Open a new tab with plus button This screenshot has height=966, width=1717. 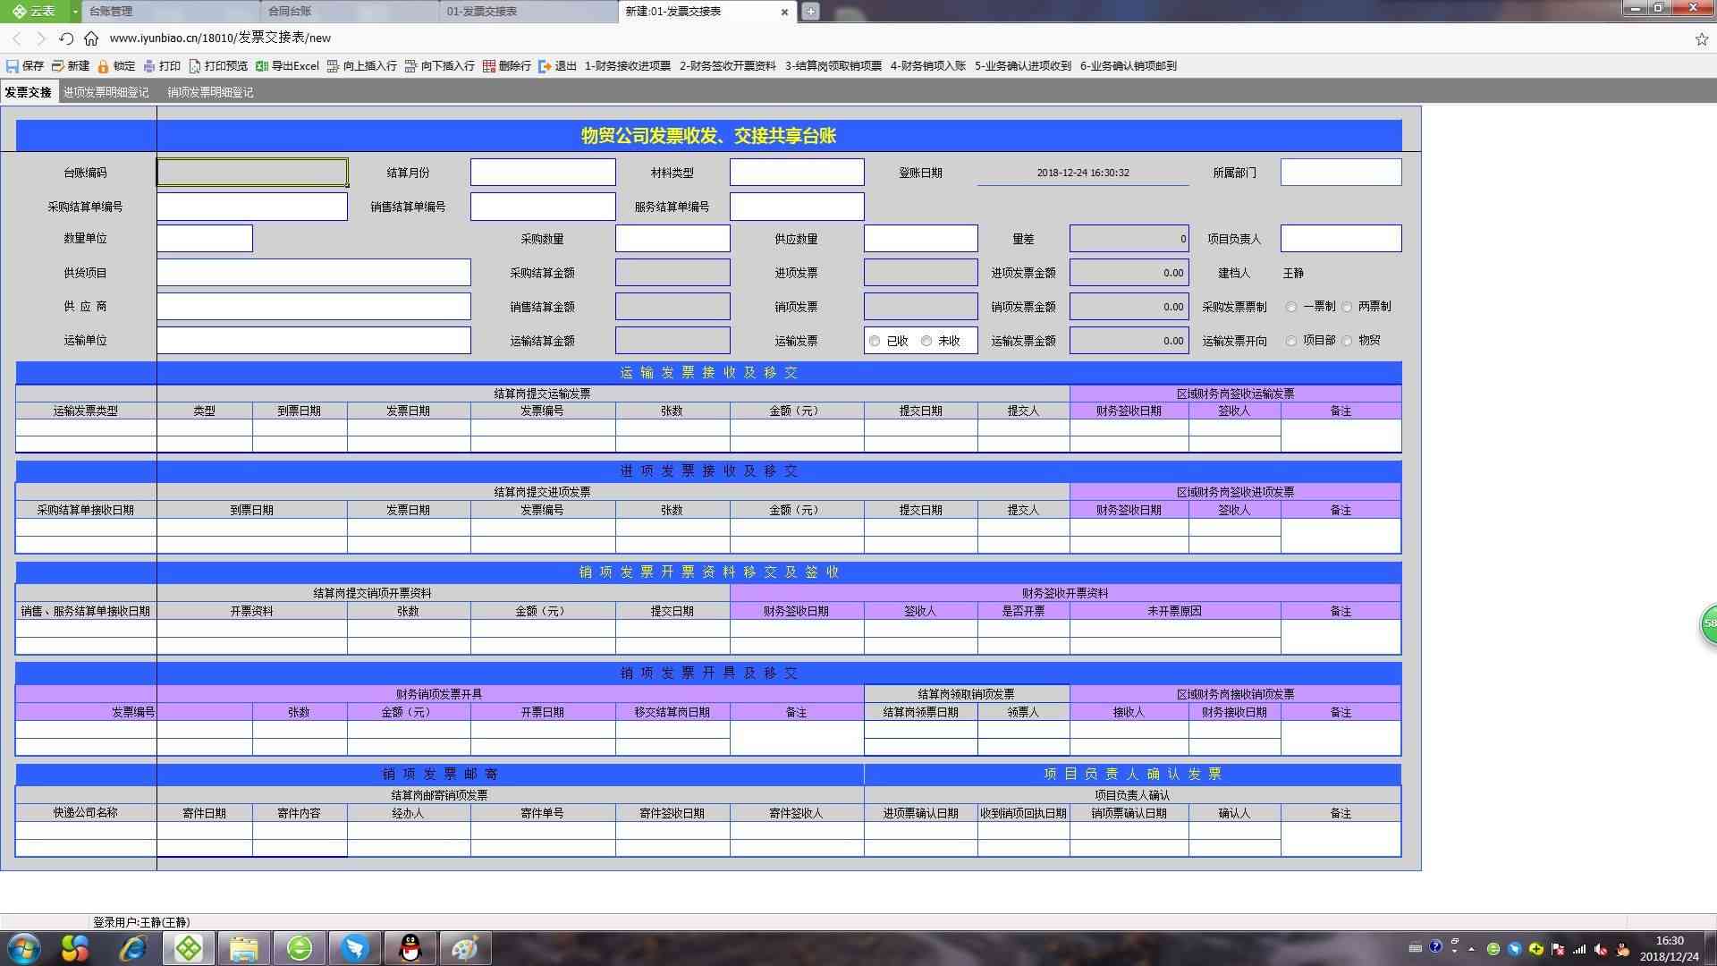coord(810,12)
